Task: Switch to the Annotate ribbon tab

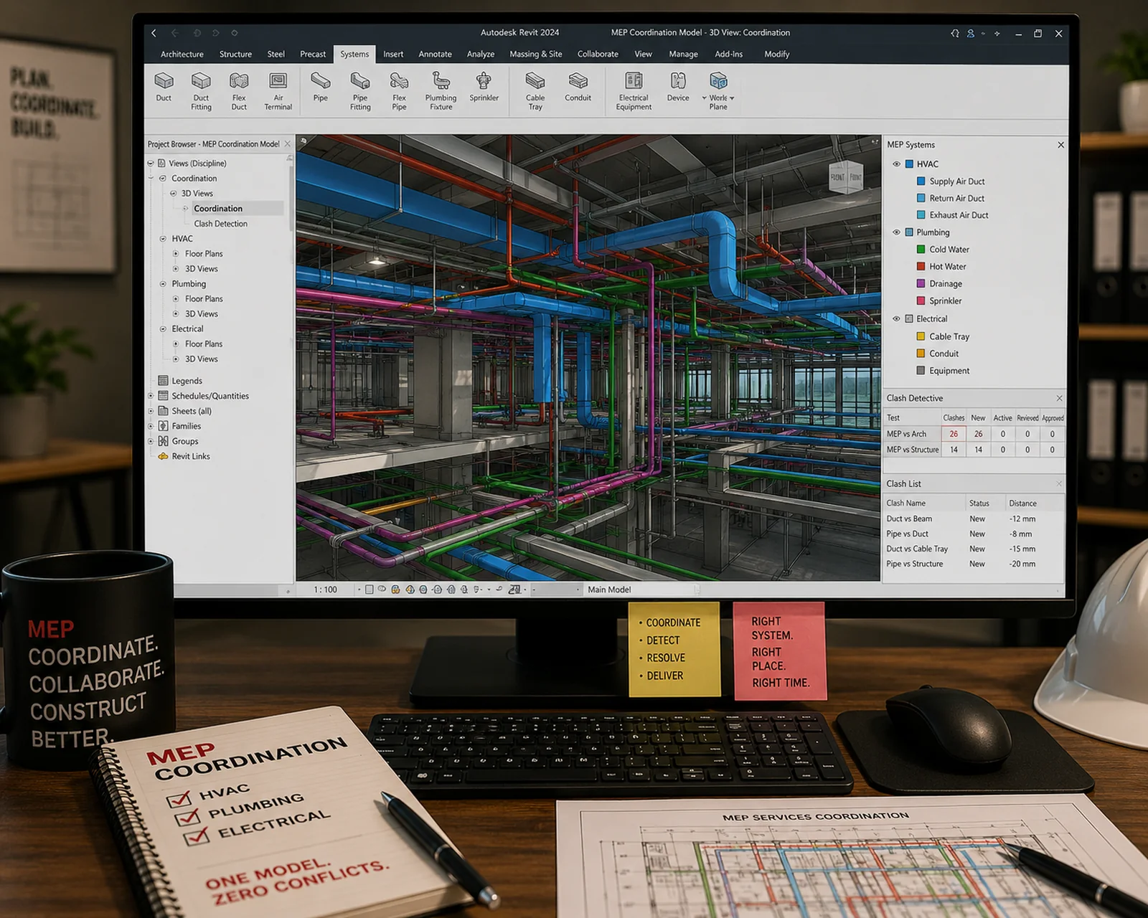Action: click(435, 55)
